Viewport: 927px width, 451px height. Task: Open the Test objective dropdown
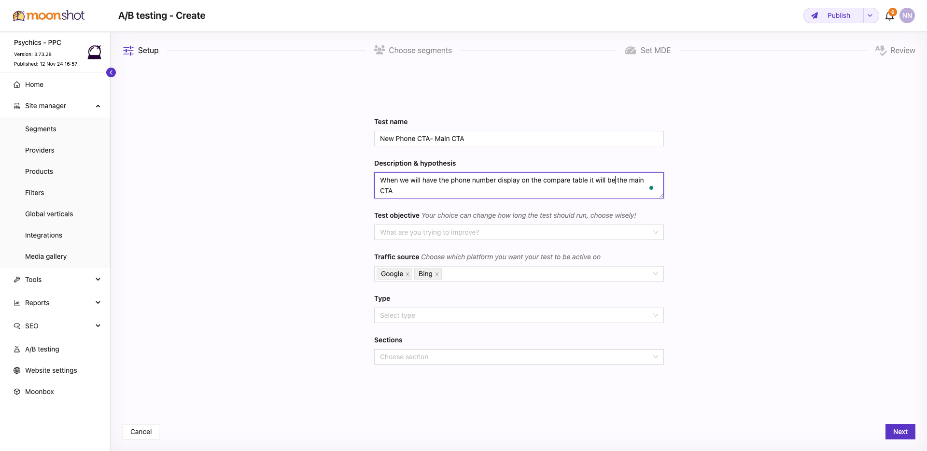pos(519,232)
